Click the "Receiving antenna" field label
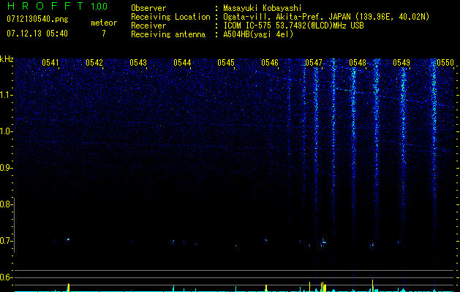Viewport: 460px width, 292px height. coord(168,34)
